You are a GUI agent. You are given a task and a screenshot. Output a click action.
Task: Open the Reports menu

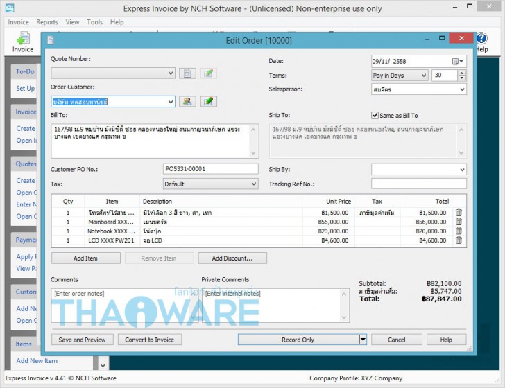coord(47,22)
